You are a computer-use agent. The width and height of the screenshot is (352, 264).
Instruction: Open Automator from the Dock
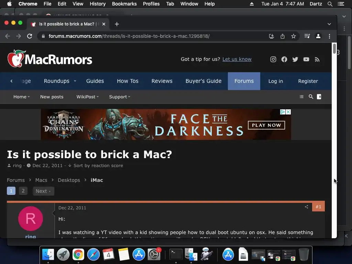coord(206,254)
